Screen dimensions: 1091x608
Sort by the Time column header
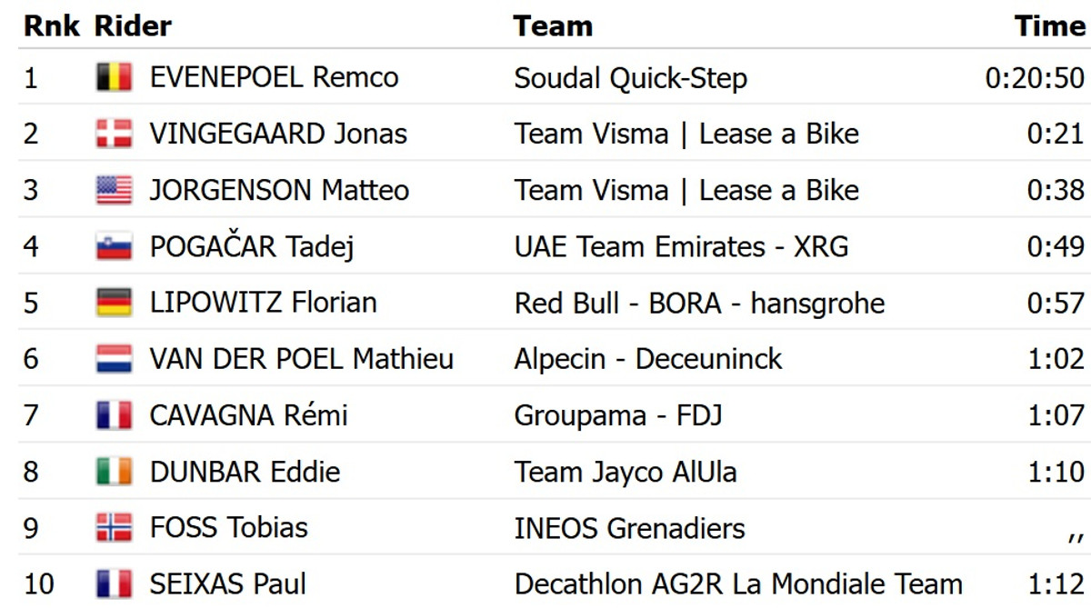click(1050, 25)
